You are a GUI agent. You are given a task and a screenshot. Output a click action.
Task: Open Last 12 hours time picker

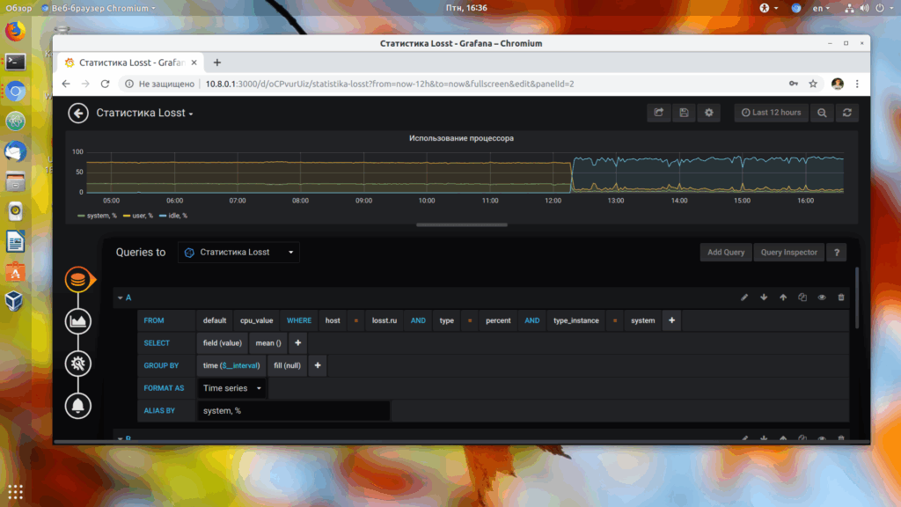tap(771, 113)
